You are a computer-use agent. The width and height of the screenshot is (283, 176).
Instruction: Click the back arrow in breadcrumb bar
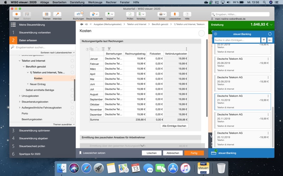pyautogui.click(x=82, y=24)
